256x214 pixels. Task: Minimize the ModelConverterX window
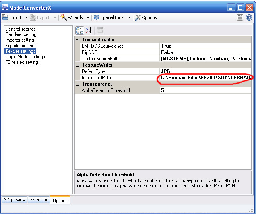[x=231, y=8]
